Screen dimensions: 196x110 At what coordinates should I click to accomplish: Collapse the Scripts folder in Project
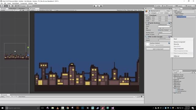[x=174, y=88]
